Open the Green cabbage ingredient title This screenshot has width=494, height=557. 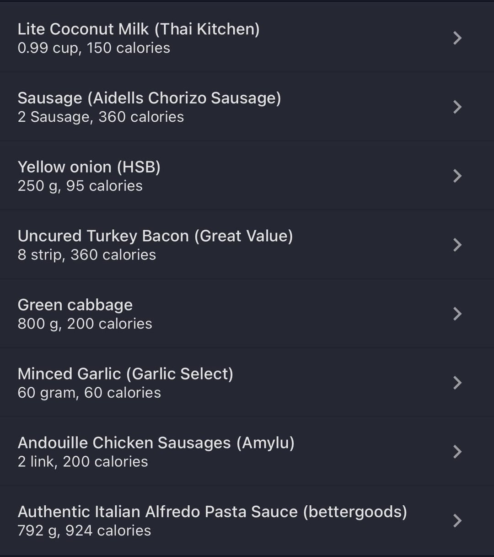pyautogui.click(x=75, y=305)
